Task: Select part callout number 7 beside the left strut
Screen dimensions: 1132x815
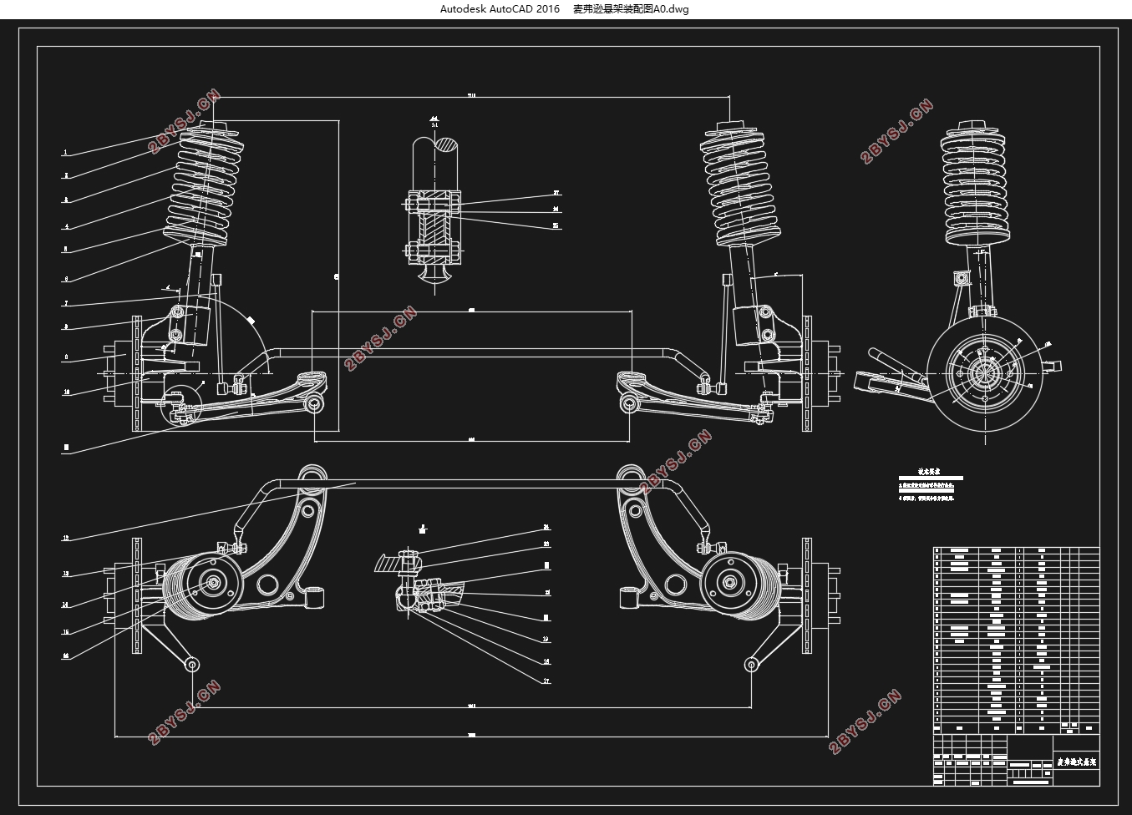Action: pyautogui.click(x=66, y=304)
